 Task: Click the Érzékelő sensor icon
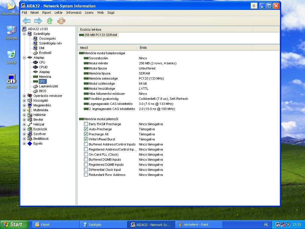35,53
